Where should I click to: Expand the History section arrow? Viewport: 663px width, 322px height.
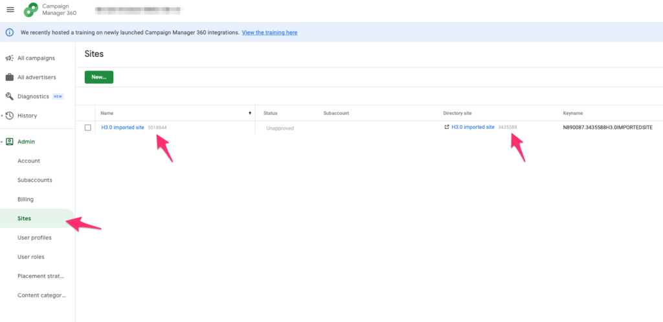(x=3, y=116)
